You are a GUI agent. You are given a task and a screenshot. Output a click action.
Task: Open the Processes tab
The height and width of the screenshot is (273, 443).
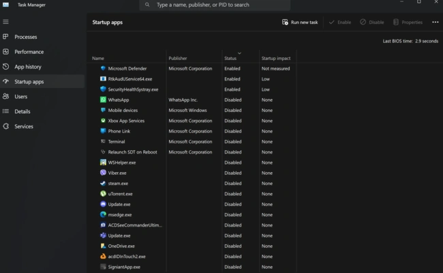click(x=42, y=37)
